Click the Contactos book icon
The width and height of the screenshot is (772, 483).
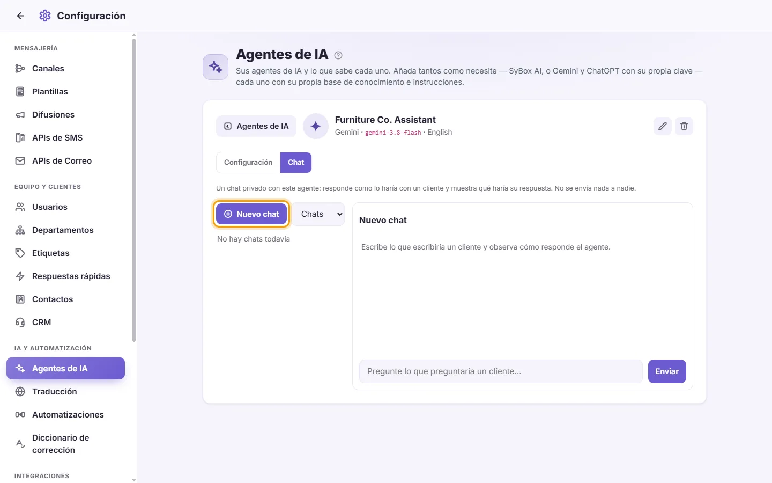(20, 299)
